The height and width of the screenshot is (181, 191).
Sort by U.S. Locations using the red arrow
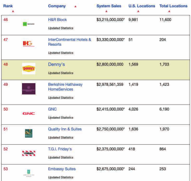pos(138,11)
